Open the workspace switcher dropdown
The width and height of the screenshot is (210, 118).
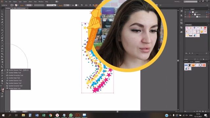coord(178,2)
